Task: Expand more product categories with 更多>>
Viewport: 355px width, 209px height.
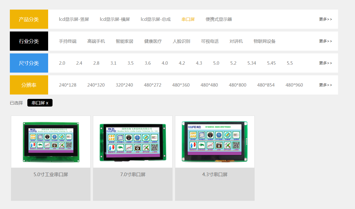Action: 325,19
